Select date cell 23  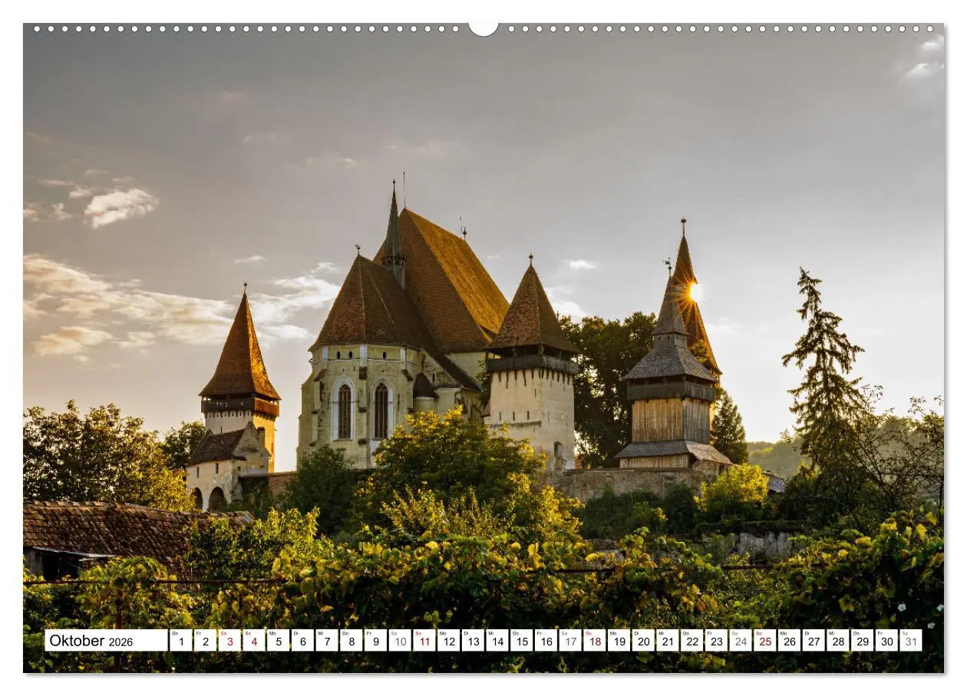coord(716,641)
